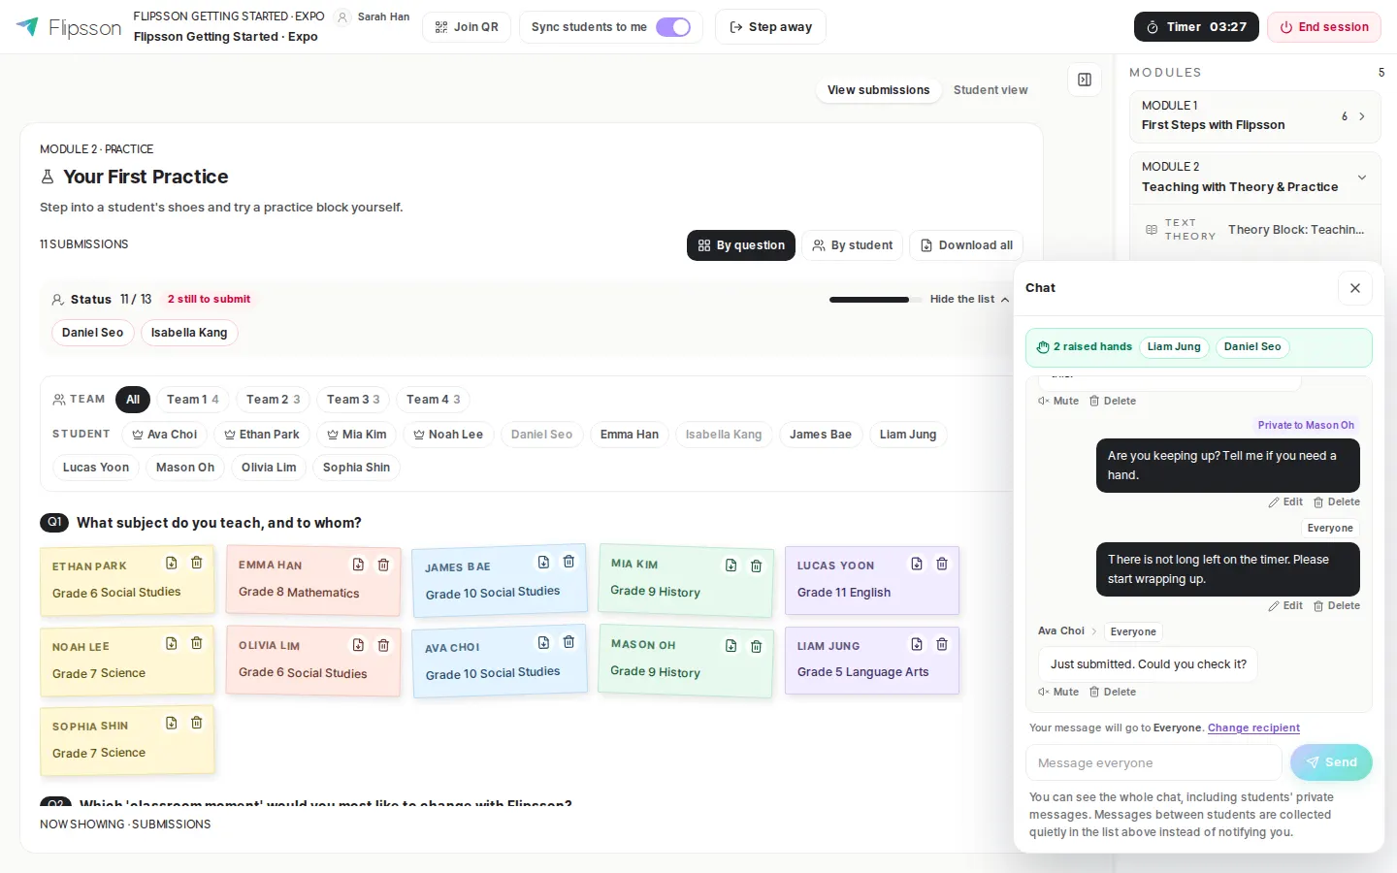Screen dimensions: 1397x873
Task: Mute Ava Choi's chat message
Action: 1058,692
